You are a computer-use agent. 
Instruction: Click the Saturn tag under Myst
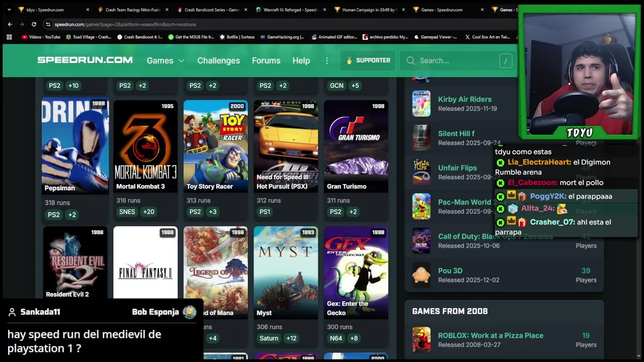point(269,338)
